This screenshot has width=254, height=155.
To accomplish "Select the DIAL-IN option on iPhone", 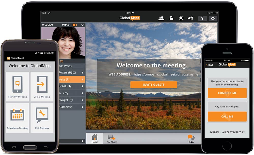I will click(214, 132).
